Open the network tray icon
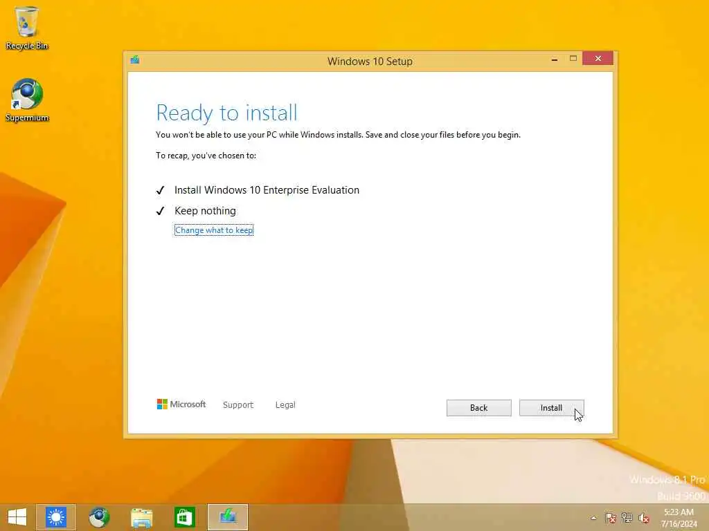The height and width of the screenshot is (531, 709). click(627, 517)
